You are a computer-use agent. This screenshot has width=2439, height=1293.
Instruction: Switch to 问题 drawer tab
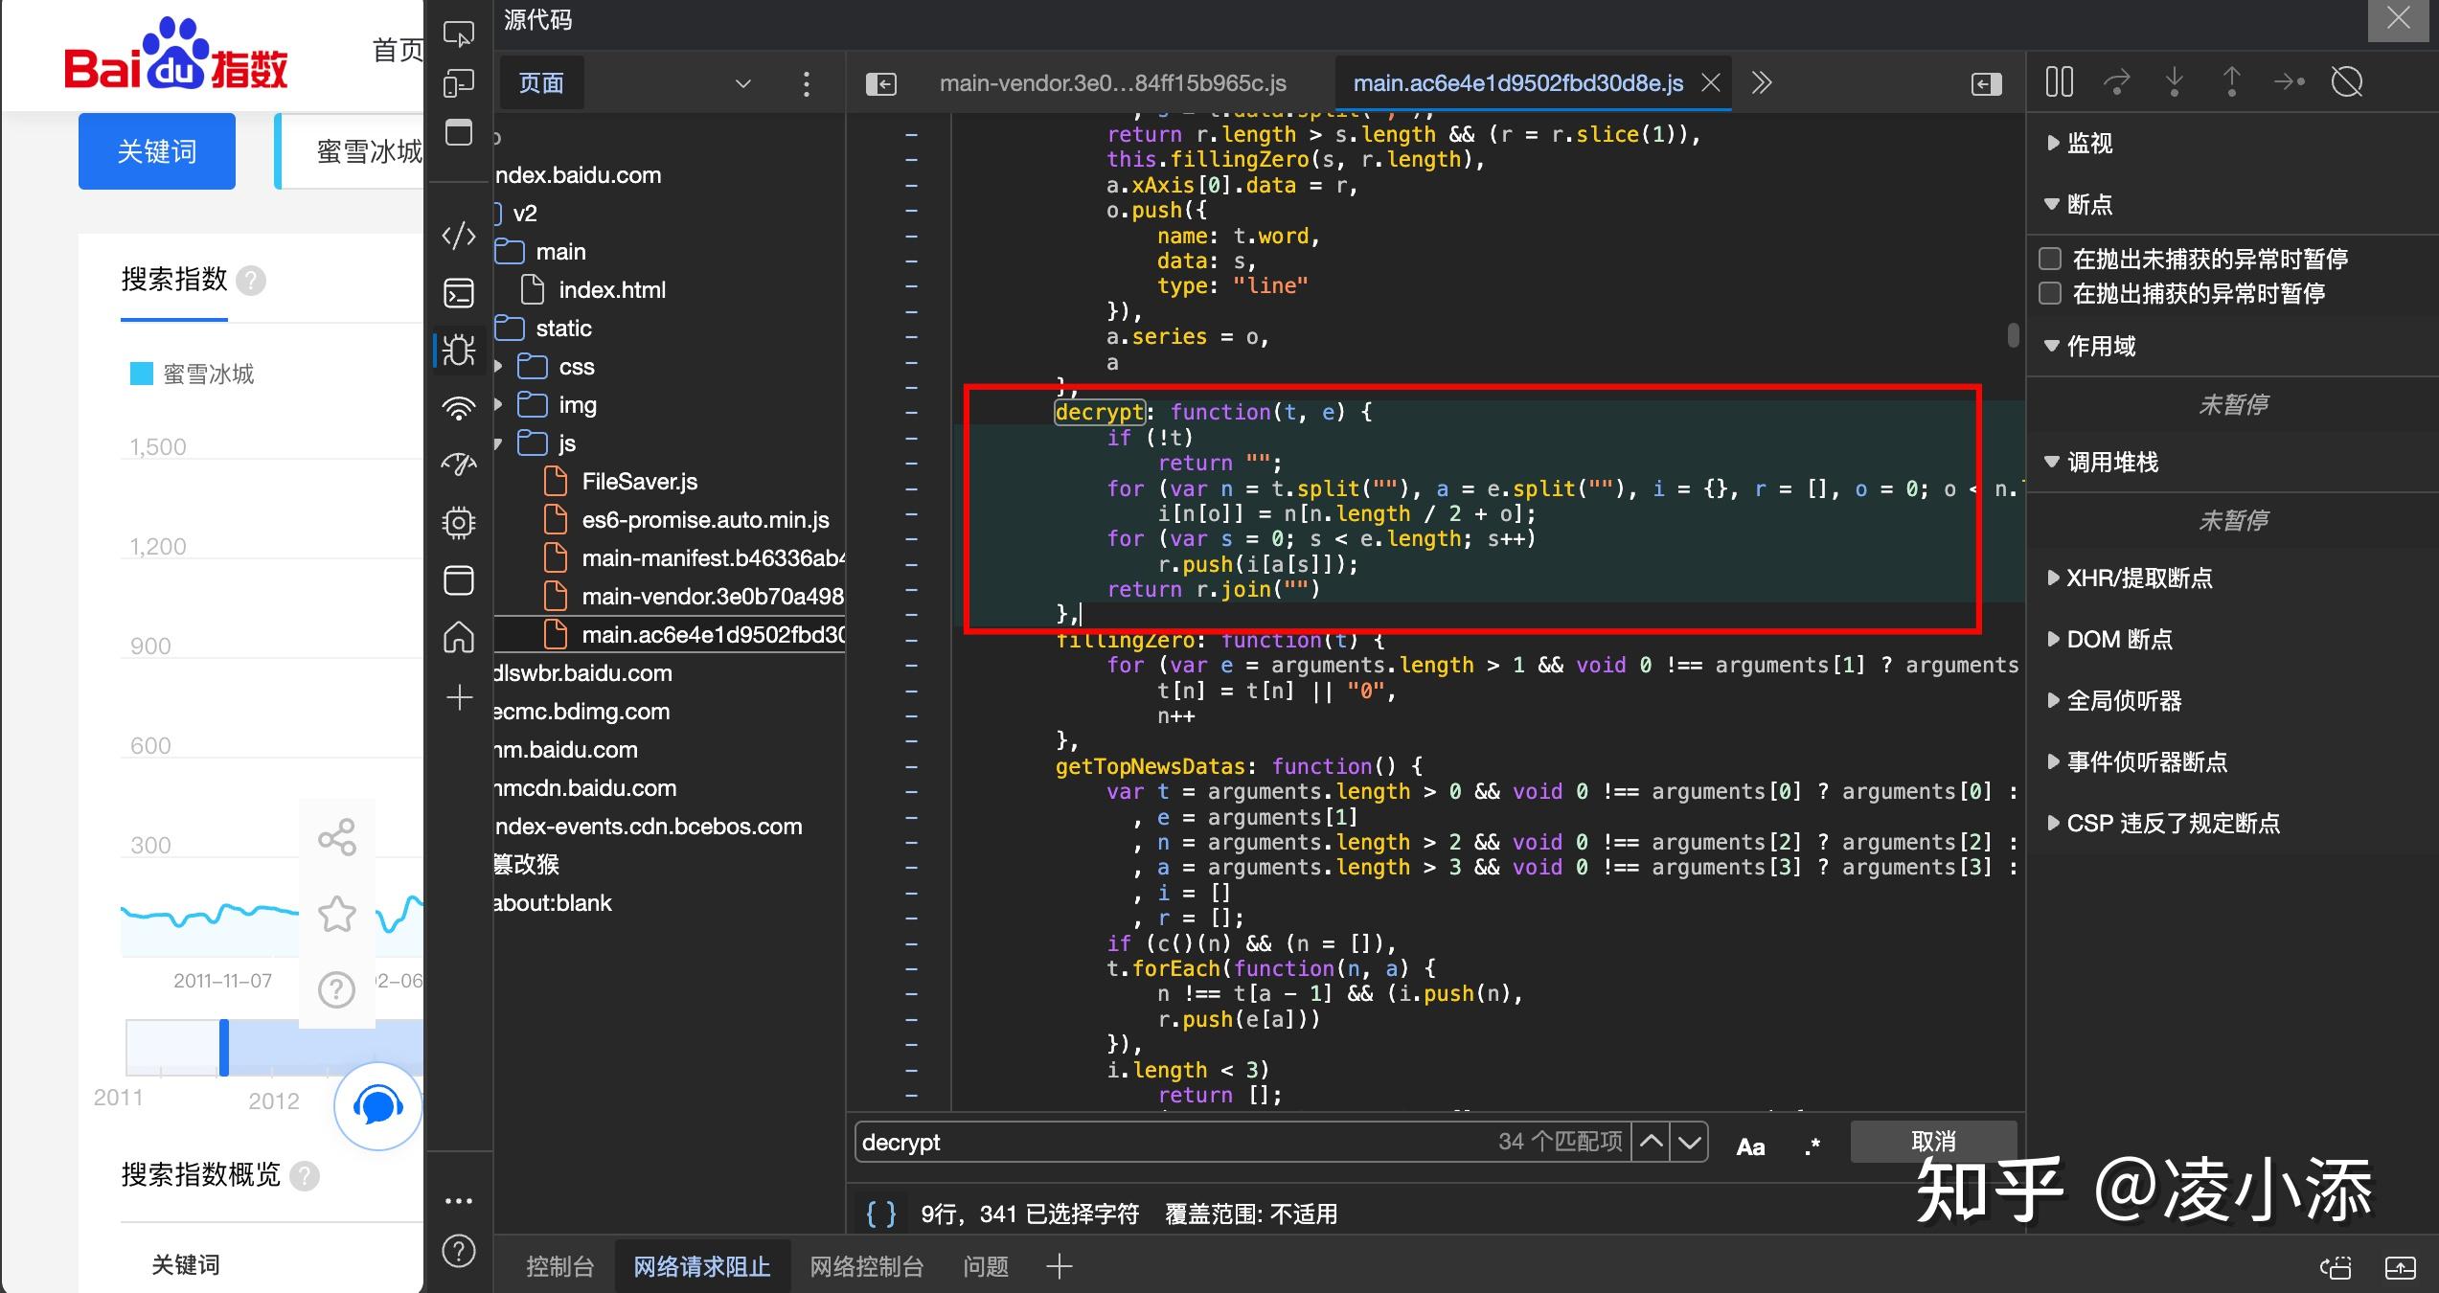(986, 1266)
